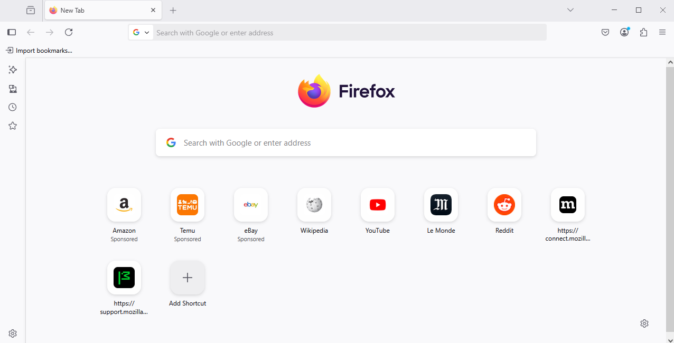Click the search box on the page
The image size is (674, 343).
click(x=346, y=142)
